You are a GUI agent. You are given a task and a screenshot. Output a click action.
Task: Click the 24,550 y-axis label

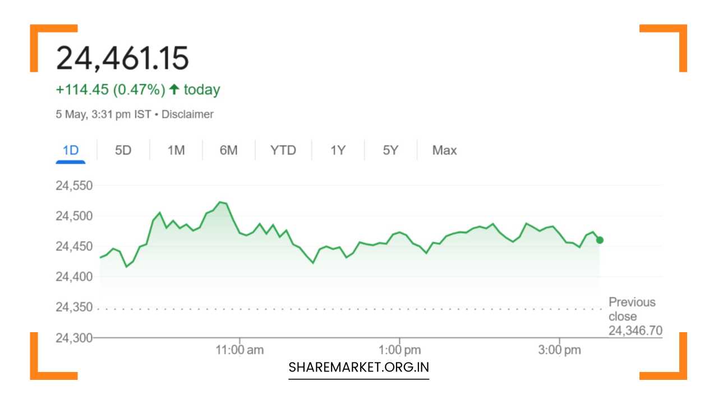(74, 186)
